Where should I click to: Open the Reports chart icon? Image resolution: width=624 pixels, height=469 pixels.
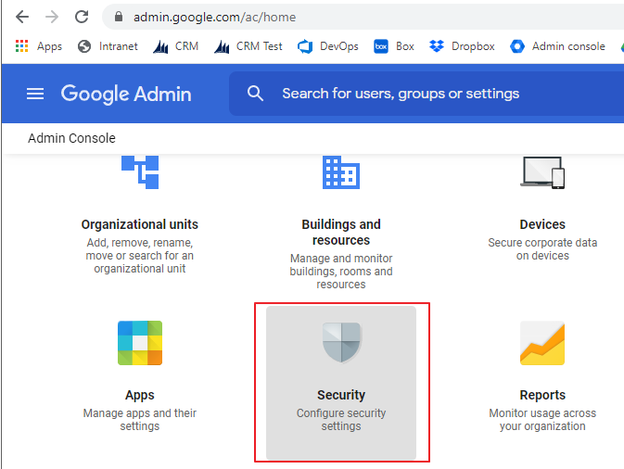(542, 343)
